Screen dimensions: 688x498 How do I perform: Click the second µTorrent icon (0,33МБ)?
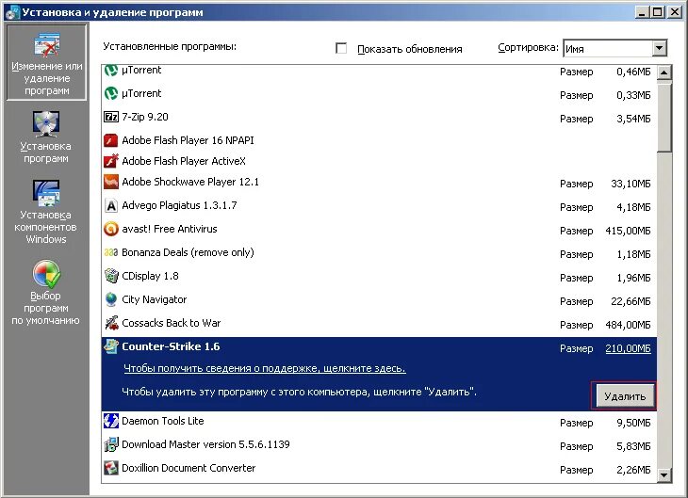[x=111, y=93]
